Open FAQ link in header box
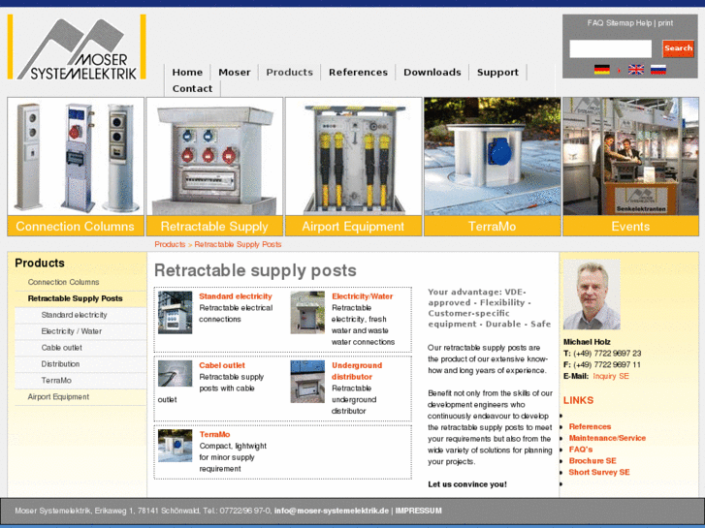Screen dimensions: 705x528 tap(595, 23)
